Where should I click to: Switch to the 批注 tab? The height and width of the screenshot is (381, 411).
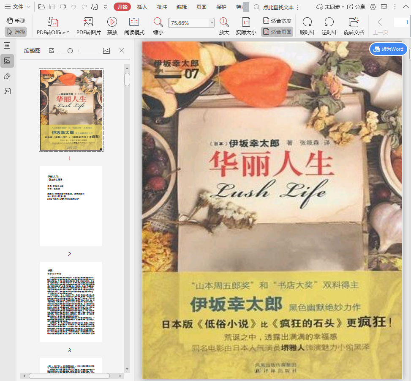point(162,7)
